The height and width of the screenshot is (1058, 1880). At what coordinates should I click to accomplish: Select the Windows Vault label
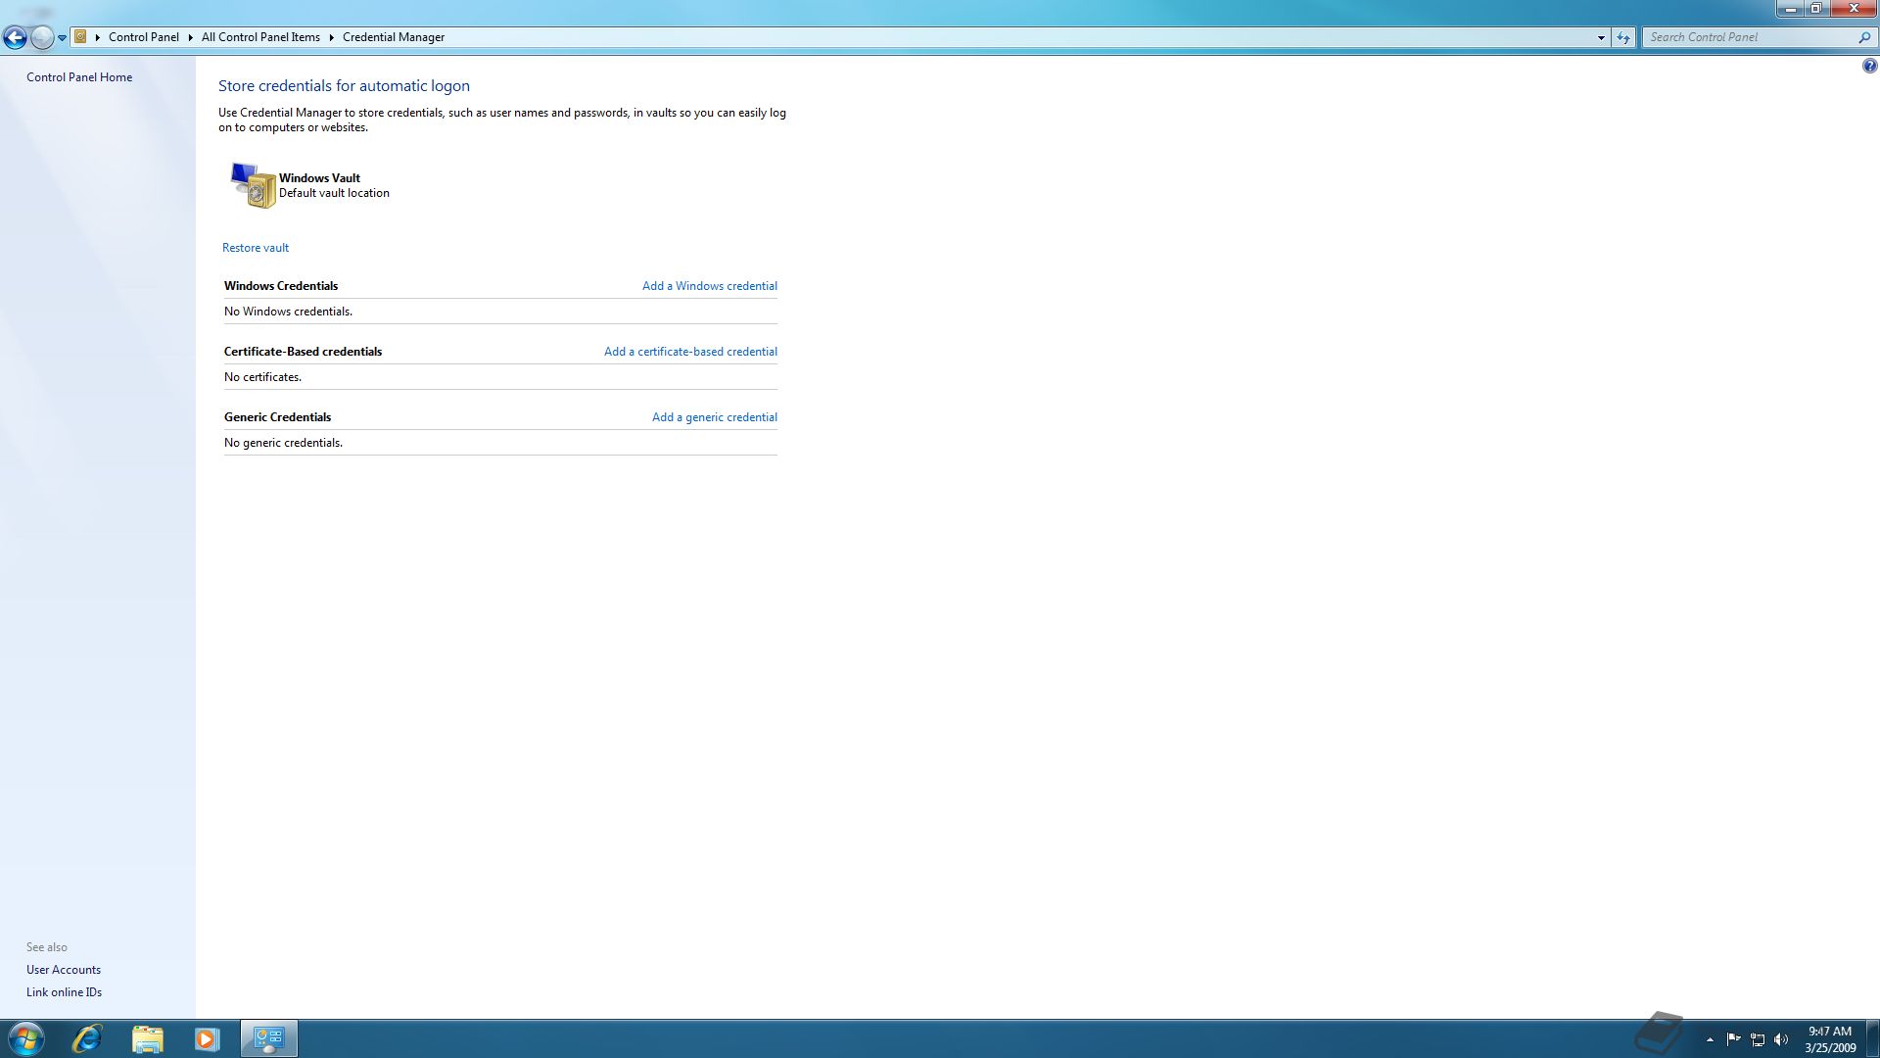click(319, 178)
